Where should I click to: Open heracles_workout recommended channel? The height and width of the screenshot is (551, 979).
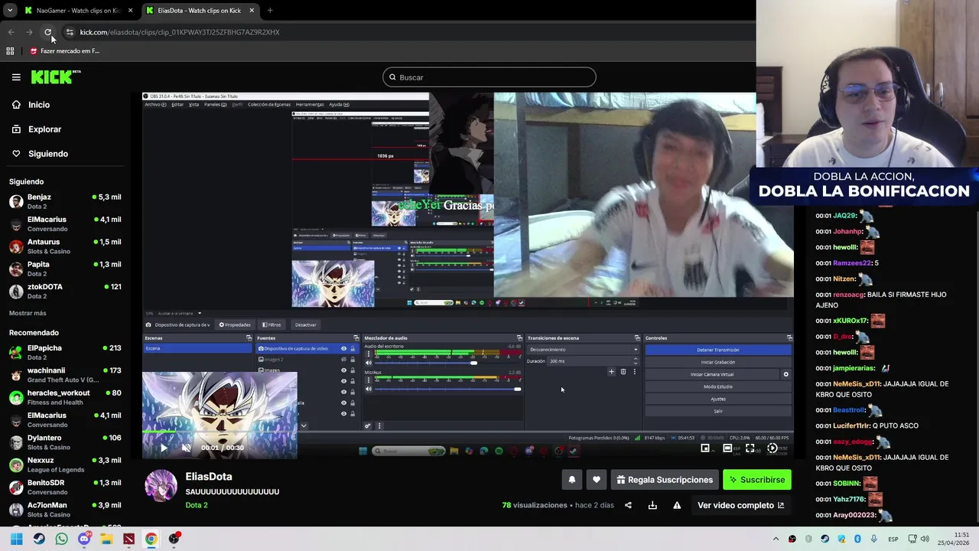(x=65, y=397)
